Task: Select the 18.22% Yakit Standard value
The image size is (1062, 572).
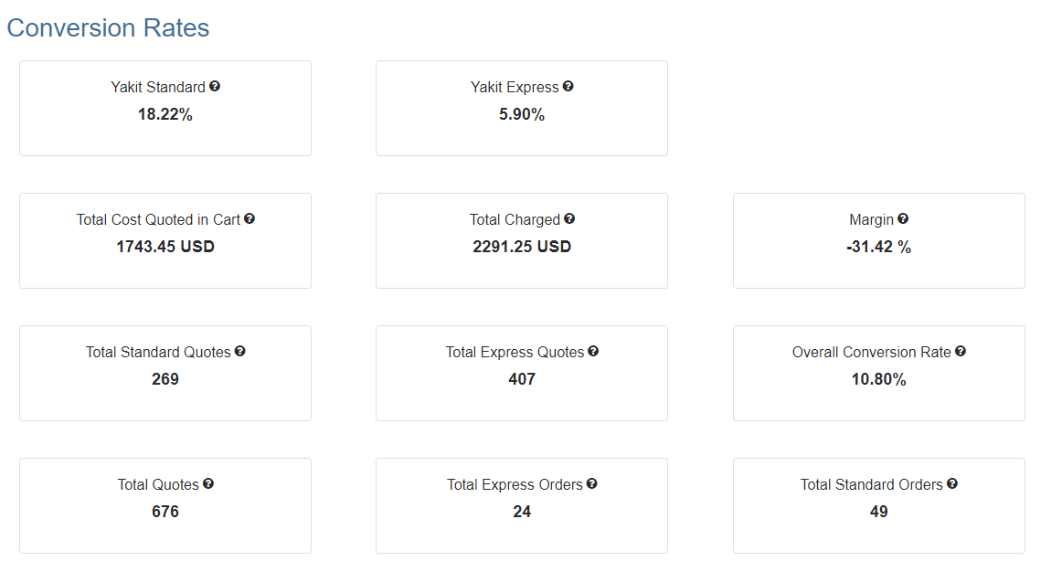Action: [x=165, y=114]
